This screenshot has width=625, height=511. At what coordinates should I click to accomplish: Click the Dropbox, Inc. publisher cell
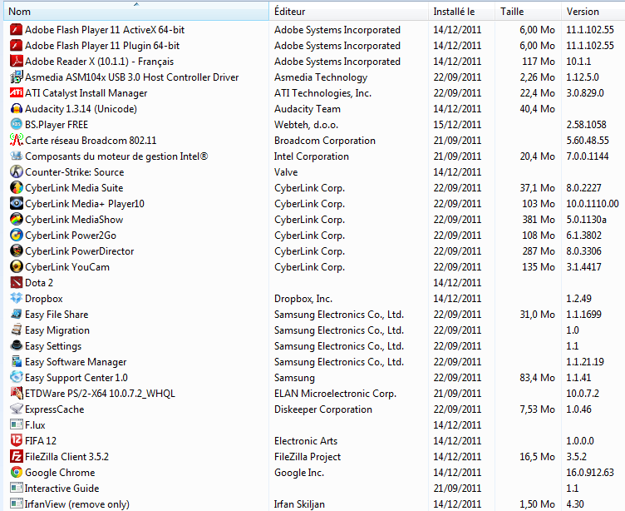tap(303, 299)
